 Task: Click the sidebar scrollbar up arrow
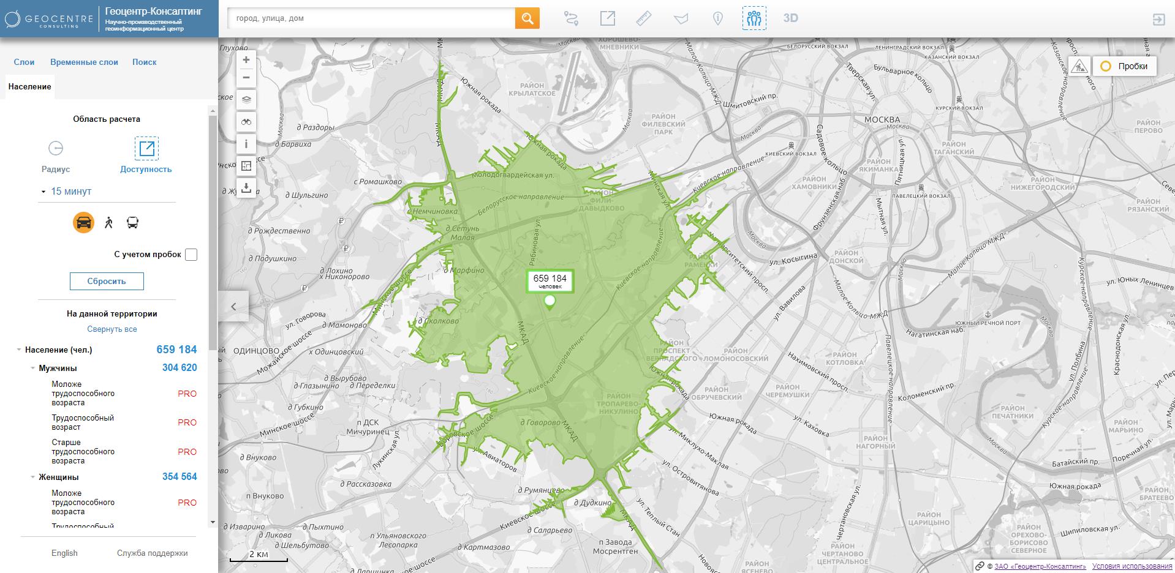click(213, 111)
